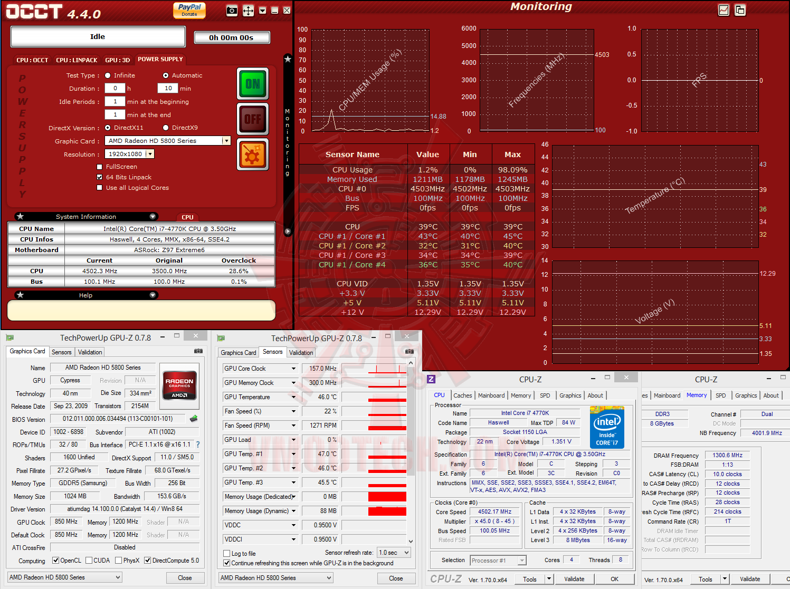Take a screenshot with OCCT's camera icon
The width and height of the screenshot is (790, 589).
click(x=232, y=10)
